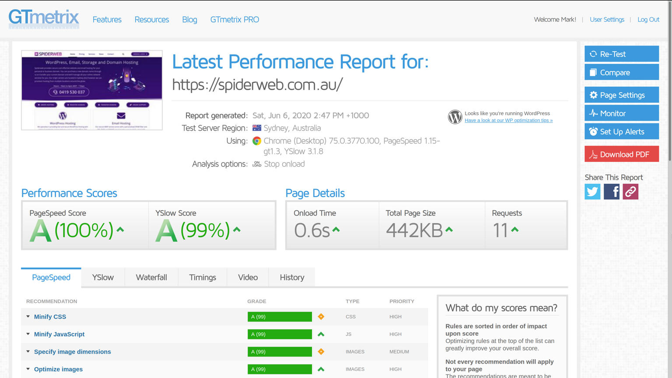Click the Australia flag icon

pyautogui.click(x=257, y=128)
